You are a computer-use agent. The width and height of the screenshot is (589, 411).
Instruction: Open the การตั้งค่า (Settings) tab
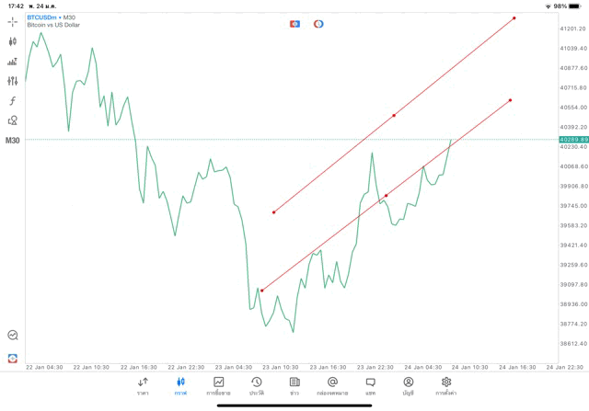(x=446, y=385)
